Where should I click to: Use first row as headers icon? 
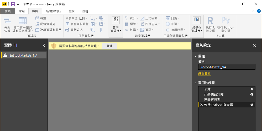click(23, 20)
